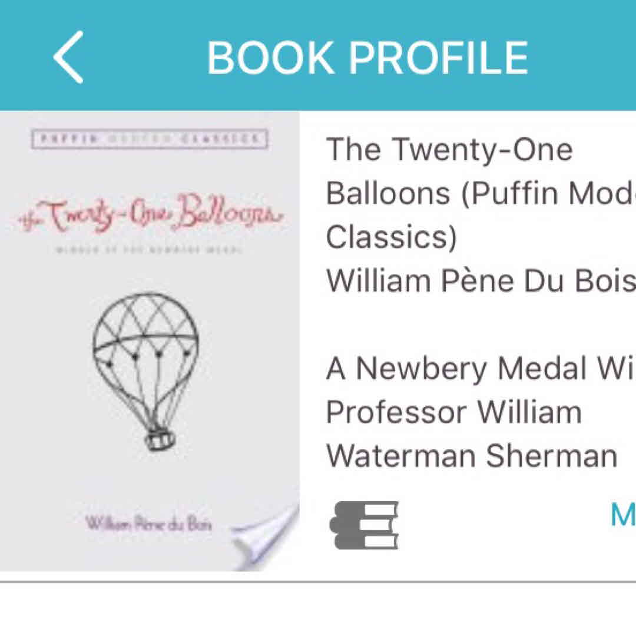Image resolution: width=636 pixels, height=636 pixels.
Task: Tap the stacked books icon
Action: point(364,525)
